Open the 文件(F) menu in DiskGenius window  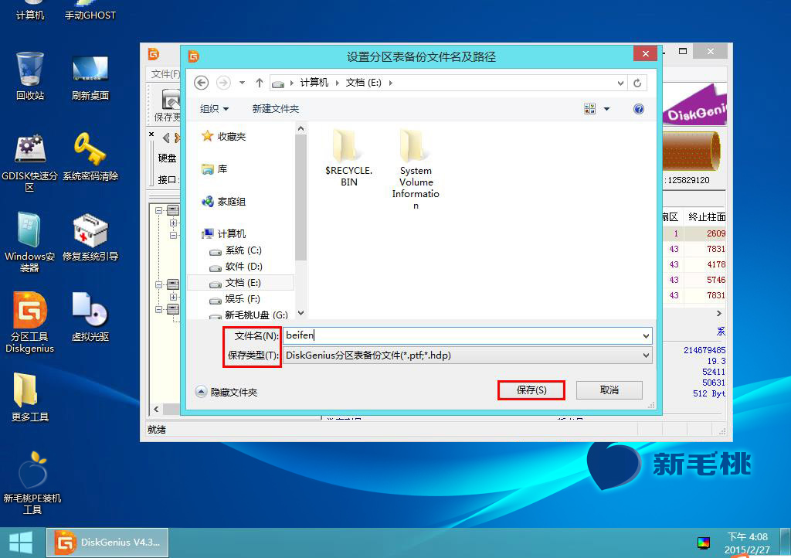[x=165, y=74]
